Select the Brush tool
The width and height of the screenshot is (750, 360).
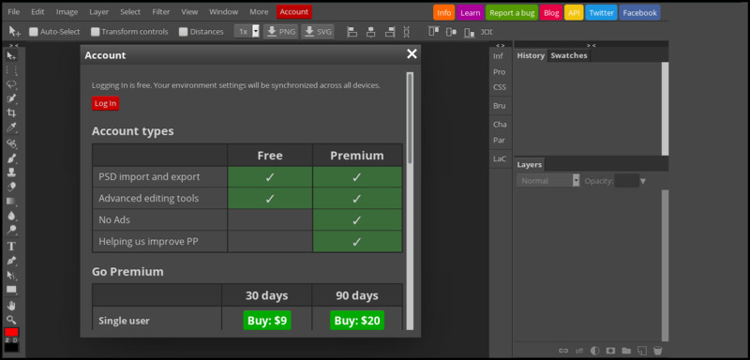(11, 157)
